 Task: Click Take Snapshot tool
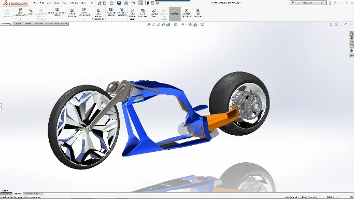(198, 13)
